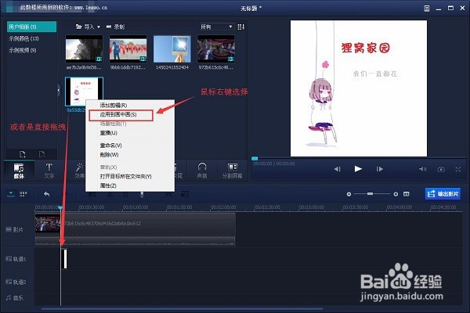Open the 媒体 media tab
The width and height of the screenshot is (470, 313).
(19, 171)
